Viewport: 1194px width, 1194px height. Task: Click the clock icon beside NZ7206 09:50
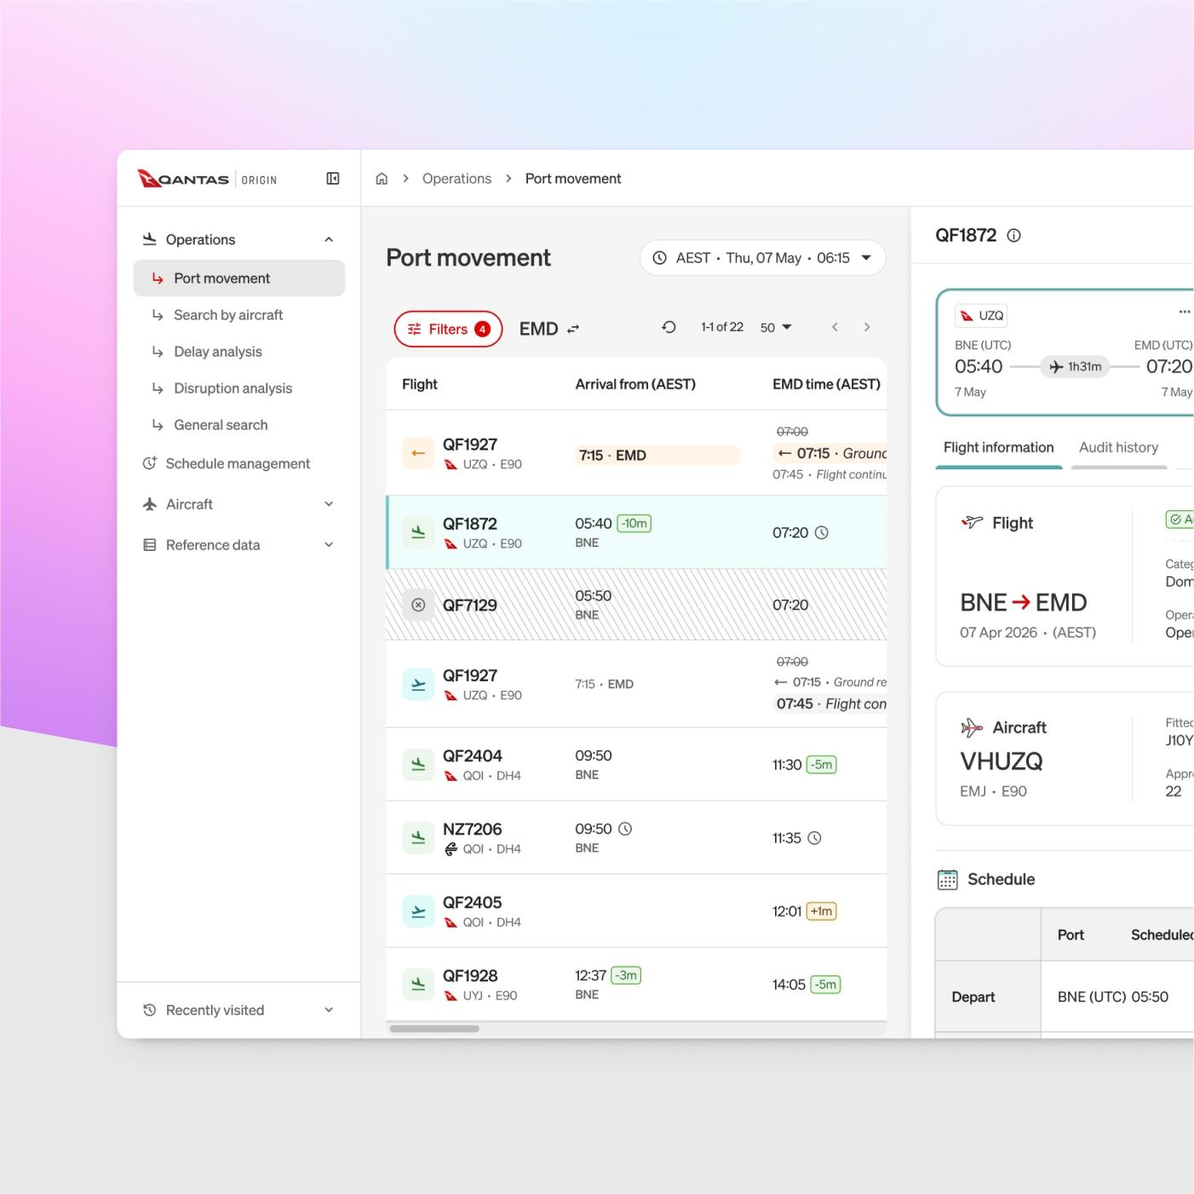[x=625, y=829]
